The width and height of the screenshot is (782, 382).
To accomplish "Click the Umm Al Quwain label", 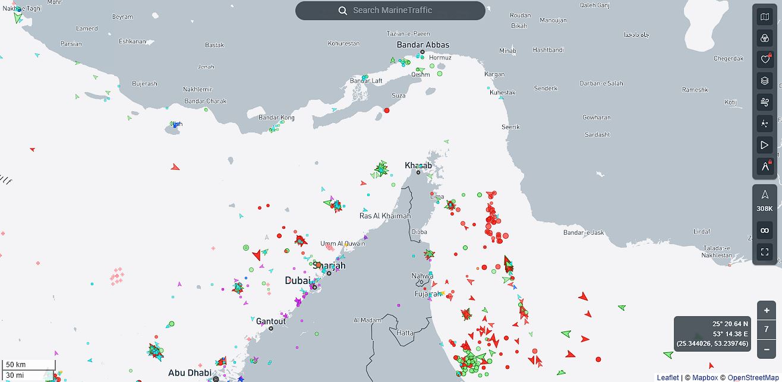I will pyautogui.click(x=343, y=244).
